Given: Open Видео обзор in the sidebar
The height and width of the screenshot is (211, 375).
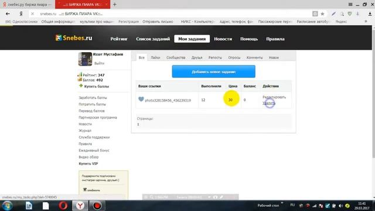Looking at the screenshot, I should (88, 157).
